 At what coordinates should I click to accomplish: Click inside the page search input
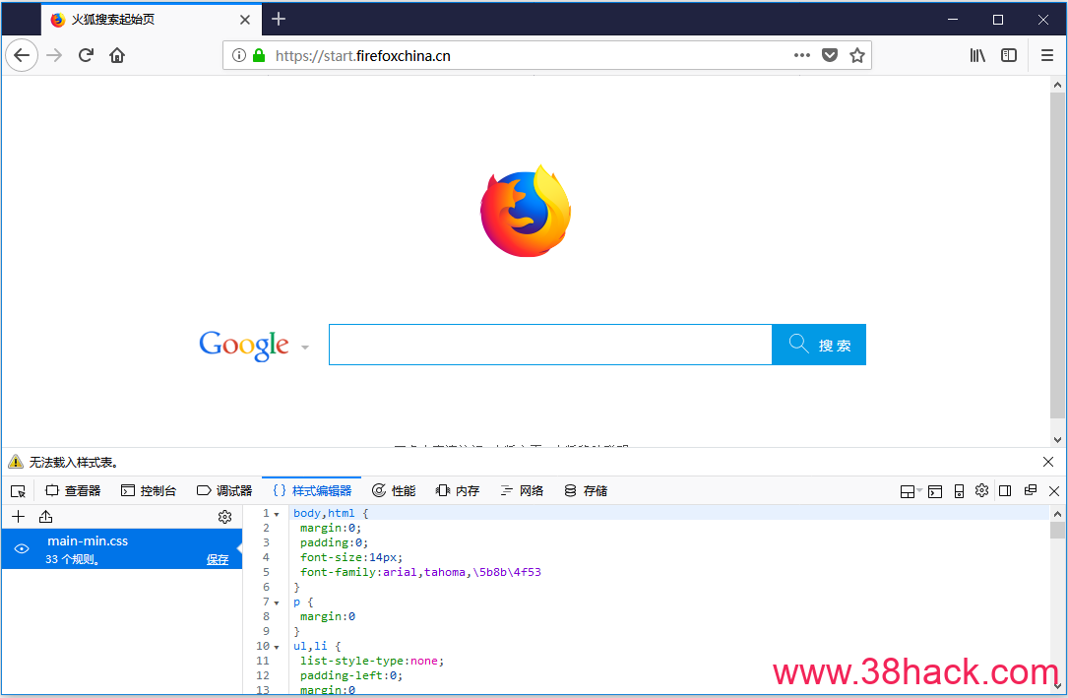tap(550, 345)
